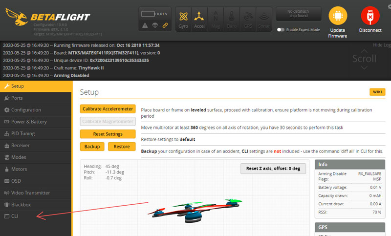Image resolution: width=391 pixels, height=236 pixels.
Task: Open the Blackbox tab
Action: point(36,205)
